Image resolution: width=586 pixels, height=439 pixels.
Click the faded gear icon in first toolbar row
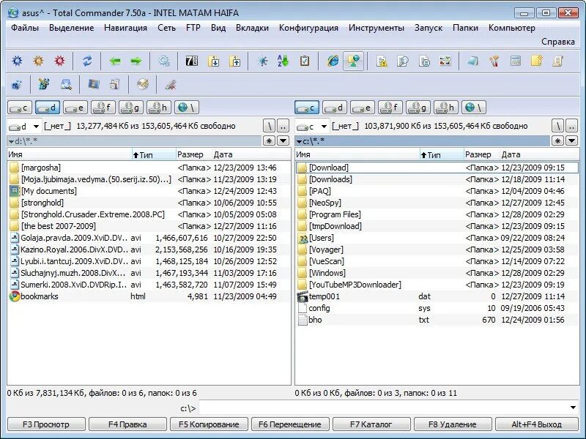pos(163,61)
